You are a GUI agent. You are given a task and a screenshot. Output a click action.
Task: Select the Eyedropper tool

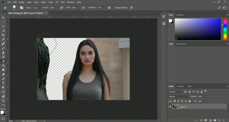pos(3,39)
